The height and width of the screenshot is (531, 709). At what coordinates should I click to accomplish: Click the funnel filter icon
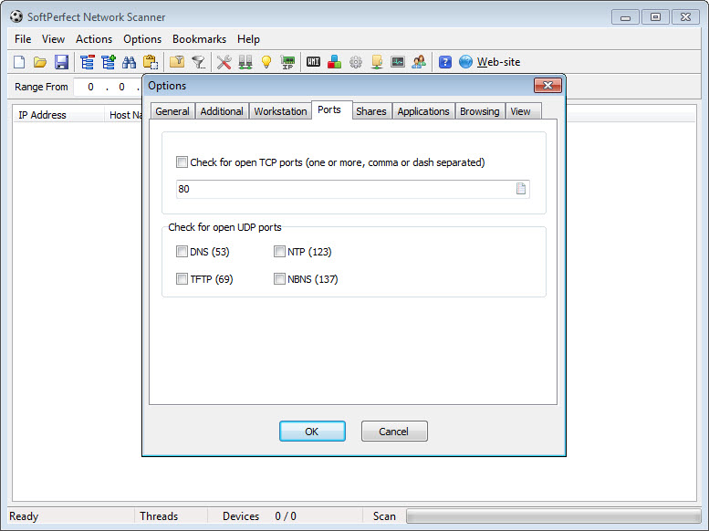199,62
